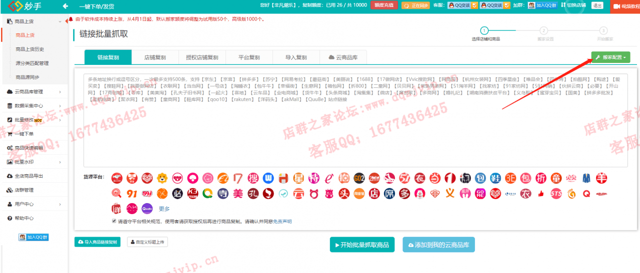Expand 用户中心 in the sidebar
This screenshot has height=273, width=640.
coord(34,204)
